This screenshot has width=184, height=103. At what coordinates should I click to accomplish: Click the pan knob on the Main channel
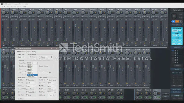coord(156,93)
